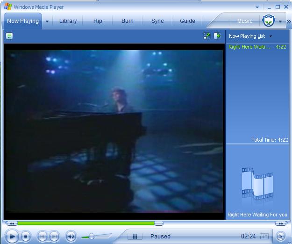Click the Play button in the transport controls
The height and width of the screenshot is (244, 292).
pos(12,237)
